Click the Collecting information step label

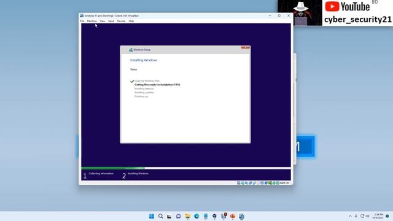pos(101,173)
